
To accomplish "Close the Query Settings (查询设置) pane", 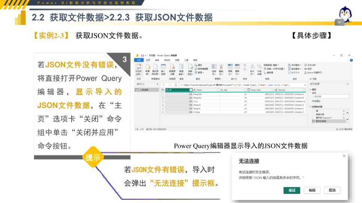I will pyautogui.click(x=348, y=84).
